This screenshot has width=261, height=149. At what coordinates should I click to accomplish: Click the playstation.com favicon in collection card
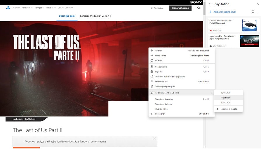pyautogui.click(x=211, y=46)
